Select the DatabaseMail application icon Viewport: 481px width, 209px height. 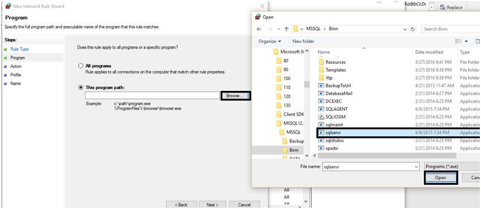pyautogui.click(x=321, y=93)
